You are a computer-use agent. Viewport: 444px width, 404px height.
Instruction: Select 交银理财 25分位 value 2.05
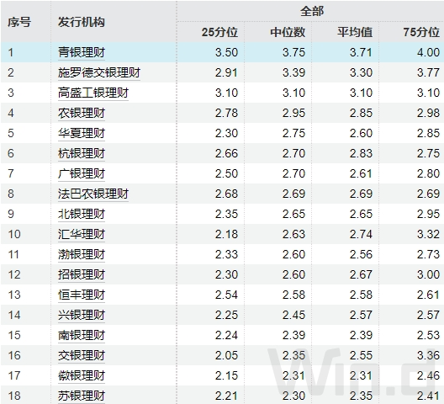tap(226, 355)
